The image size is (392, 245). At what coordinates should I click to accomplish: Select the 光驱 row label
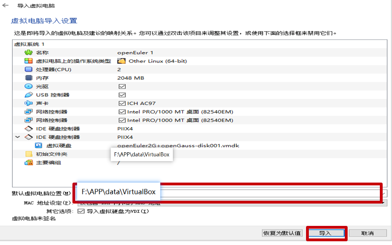point(42,87)
